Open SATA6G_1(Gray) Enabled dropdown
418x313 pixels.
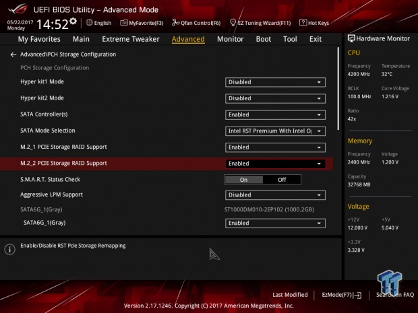[x=275, y=223]
